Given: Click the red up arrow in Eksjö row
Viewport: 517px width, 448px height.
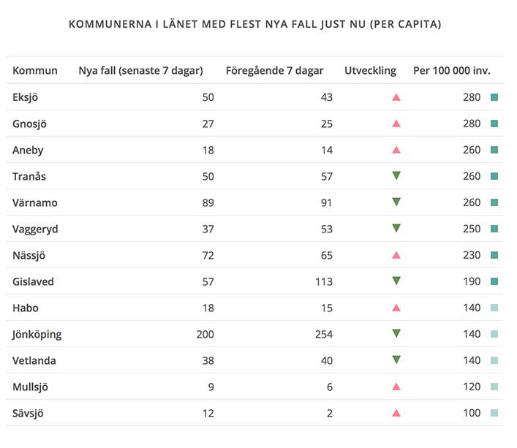Looking at the screenshot, I should tap(396, 97).
